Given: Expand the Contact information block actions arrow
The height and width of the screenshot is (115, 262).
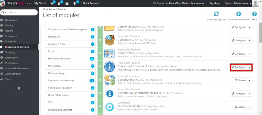Looking at the screenshot, I should 250,67.
